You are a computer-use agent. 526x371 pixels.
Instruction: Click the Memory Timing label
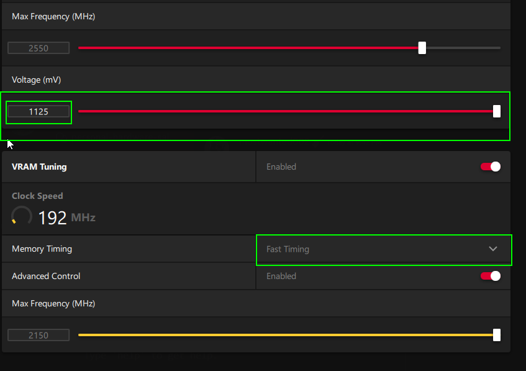[x=42, y=249]
